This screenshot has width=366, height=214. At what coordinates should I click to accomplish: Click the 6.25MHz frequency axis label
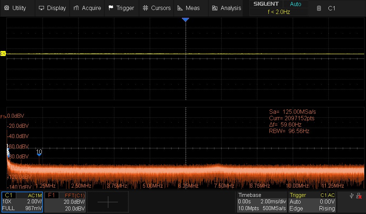188,186
